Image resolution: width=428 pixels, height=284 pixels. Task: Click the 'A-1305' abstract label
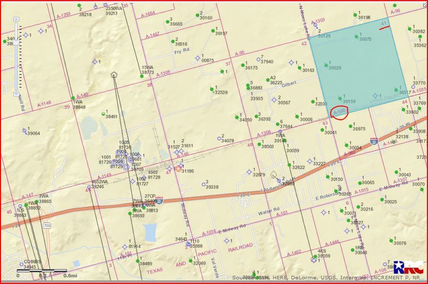coord(163,74)
